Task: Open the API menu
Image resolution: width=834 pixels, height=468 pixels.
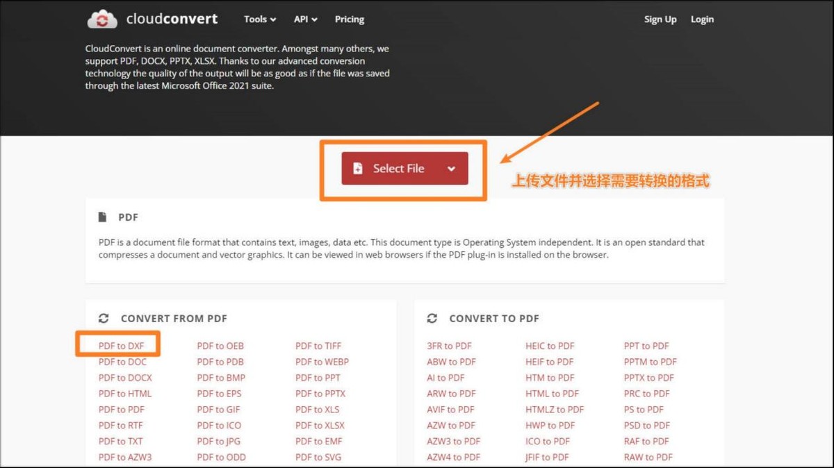Action: tap(302, 19)
